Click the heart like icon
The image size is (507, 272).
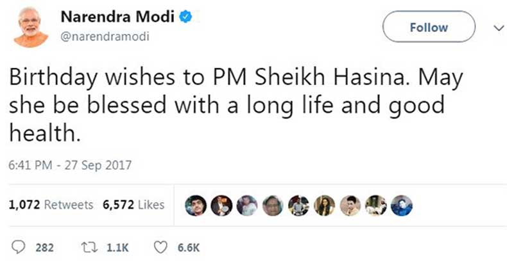tap(159, 246)
